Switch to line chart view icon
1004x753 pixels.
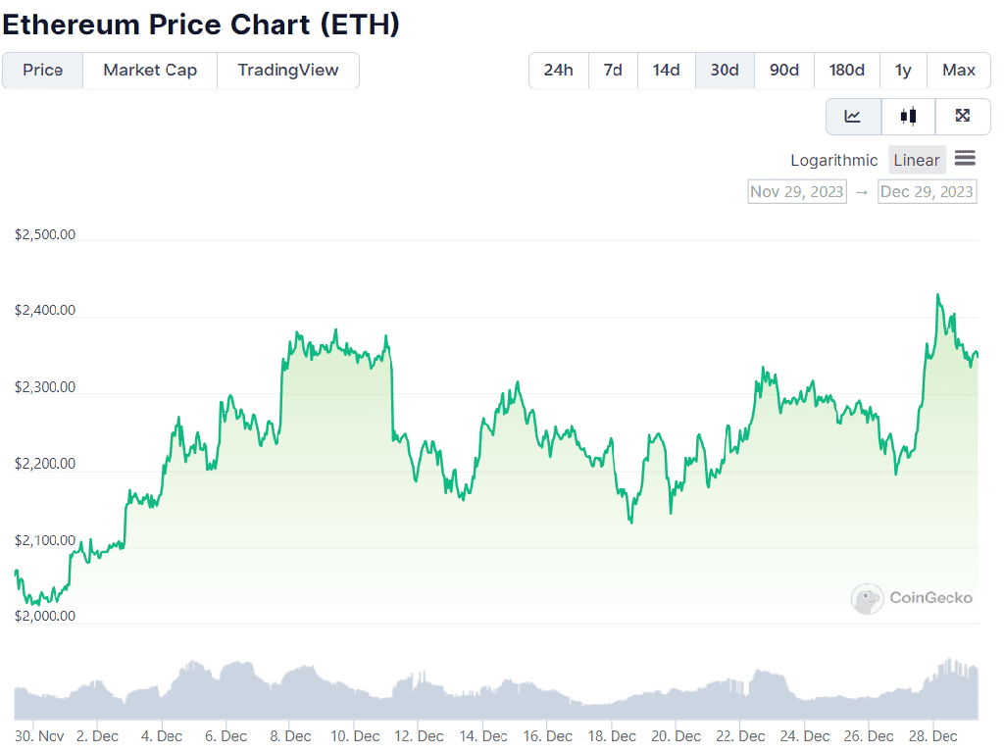point(853,117)
